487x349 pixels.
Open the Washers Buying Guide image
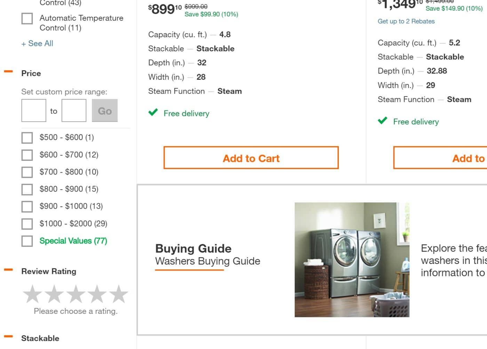point(352,260)
